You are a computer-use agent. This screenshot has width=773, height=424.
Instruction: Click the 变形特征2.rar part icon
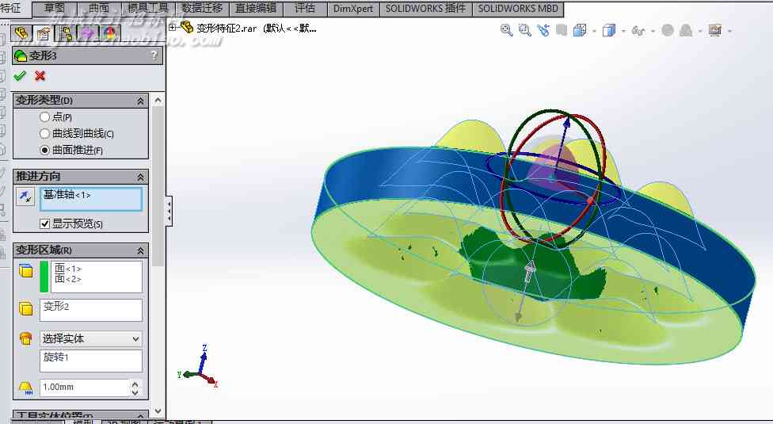pos(187,28)
